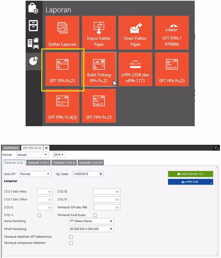221x258 pixels.
Task: Select the Impor Faktur Pajak tile
Action: pyautogui.click(x=99, y=33)
